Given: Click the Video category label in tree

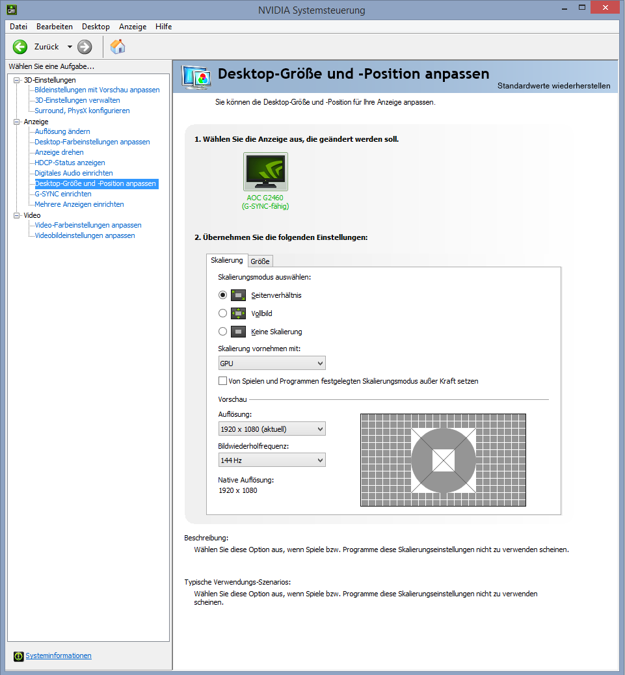Looking at the screenshot, I should (x=32, y=215).
